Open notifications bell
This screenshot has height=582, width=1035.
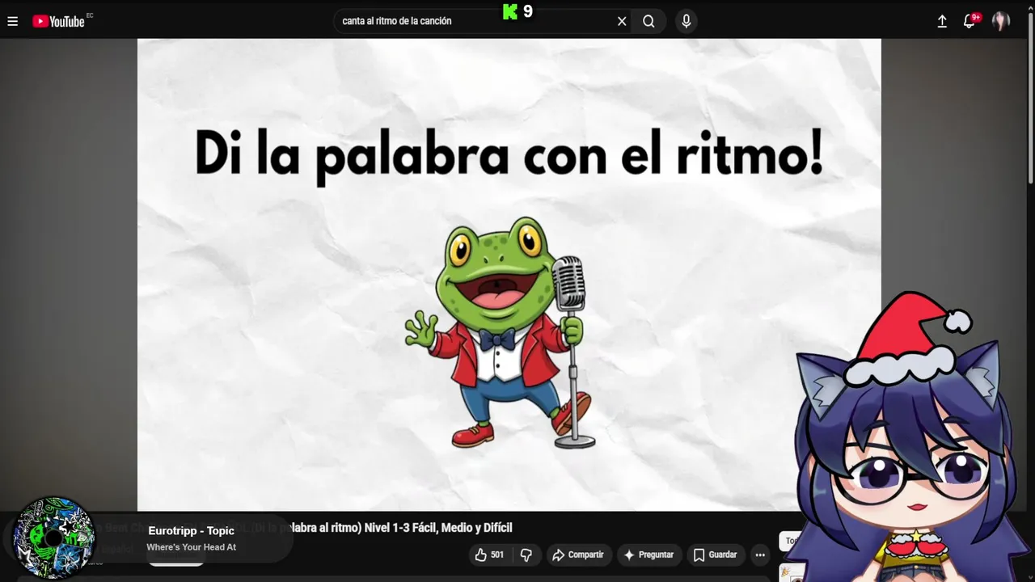(969, 21)
